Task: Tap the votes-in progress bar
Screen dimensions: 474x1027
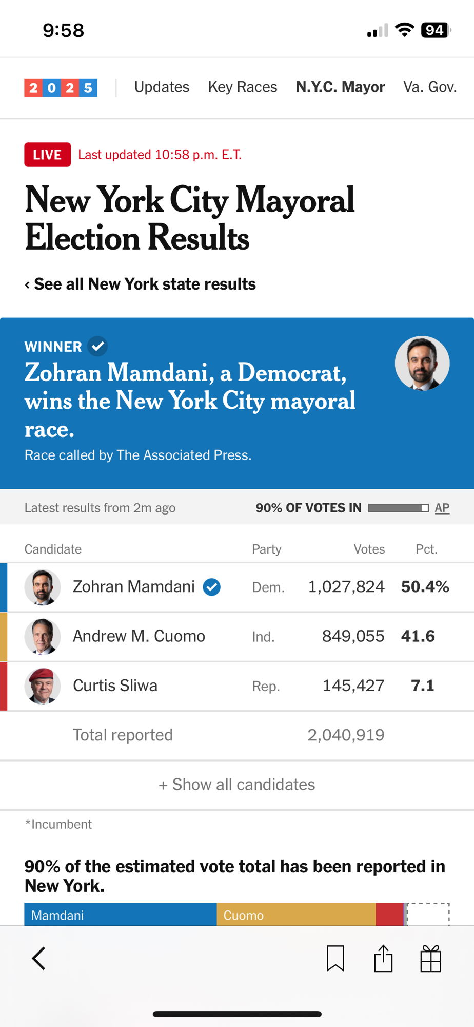Action: point(398,508)
